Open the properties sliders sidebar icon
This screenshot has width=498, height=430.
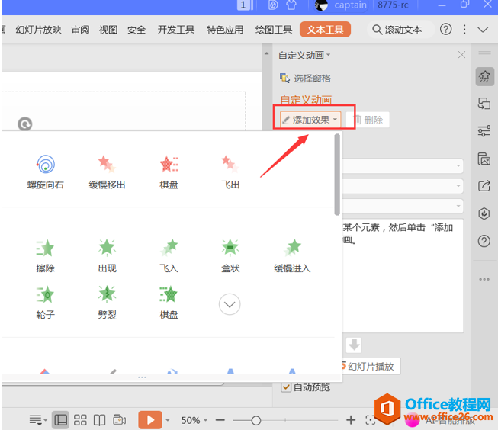pyautogui.click(x=484, y=131)
